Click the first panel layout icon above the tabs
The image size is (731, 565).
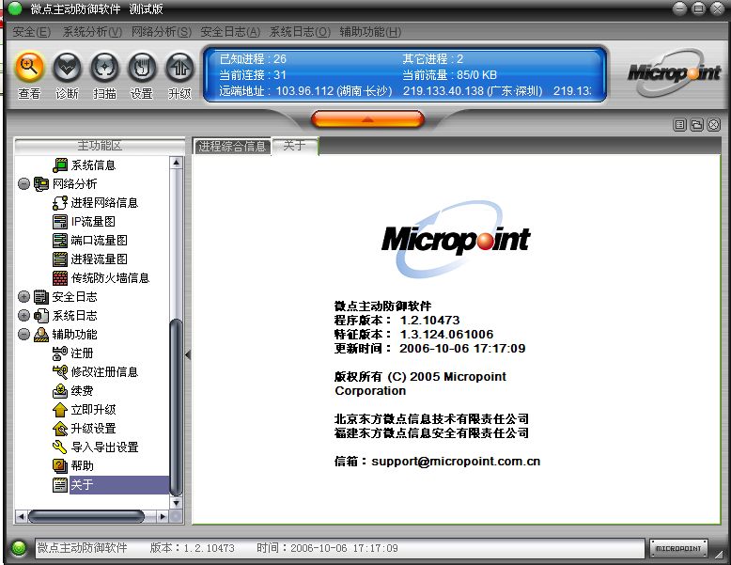pos(680,125)
